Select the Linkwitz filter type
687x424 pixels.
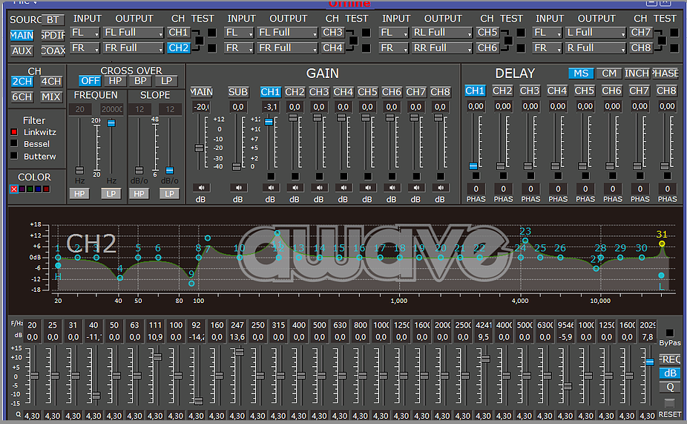14,132
